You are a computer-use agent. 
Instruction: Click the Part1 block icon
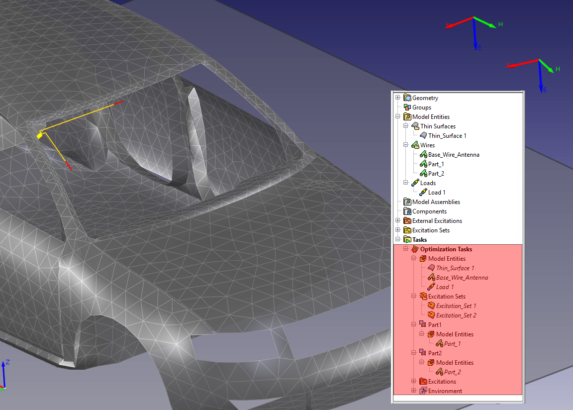pyautogui.click(x=423, y=325)
